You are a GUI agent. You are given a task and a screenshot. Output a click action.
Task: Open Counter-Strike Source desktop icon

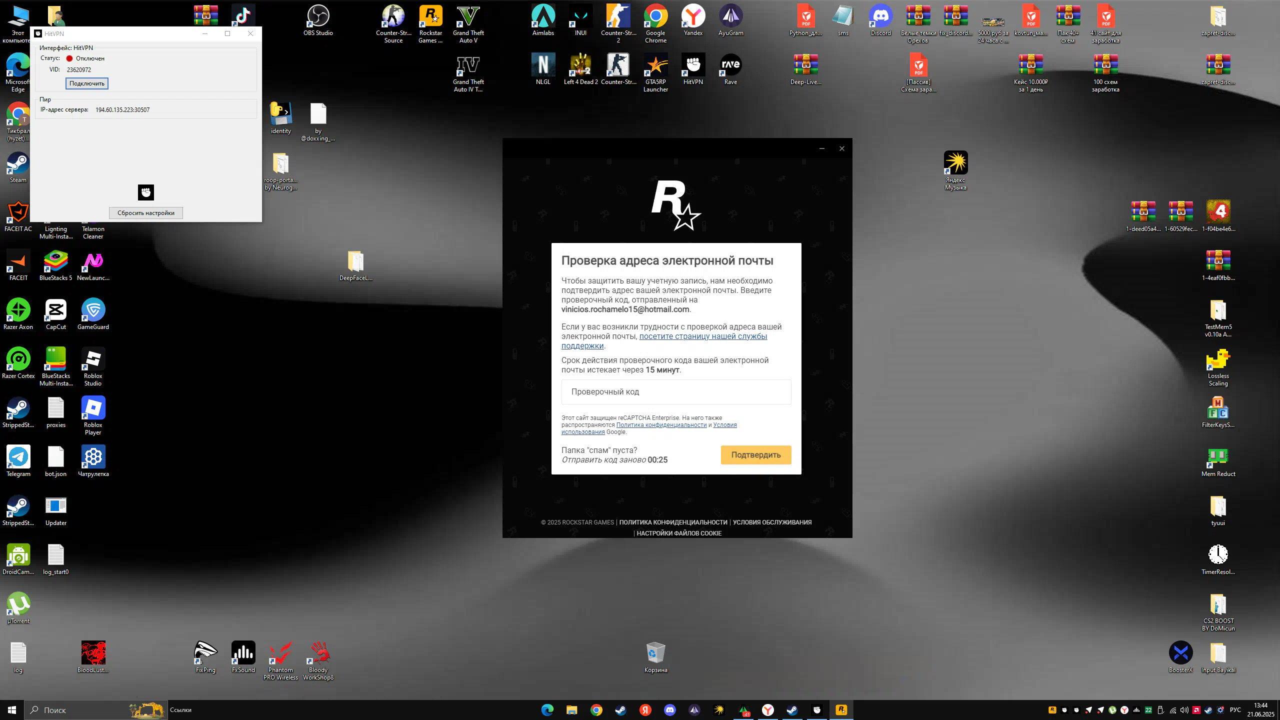pyautogui.click(x=393, y=24)
